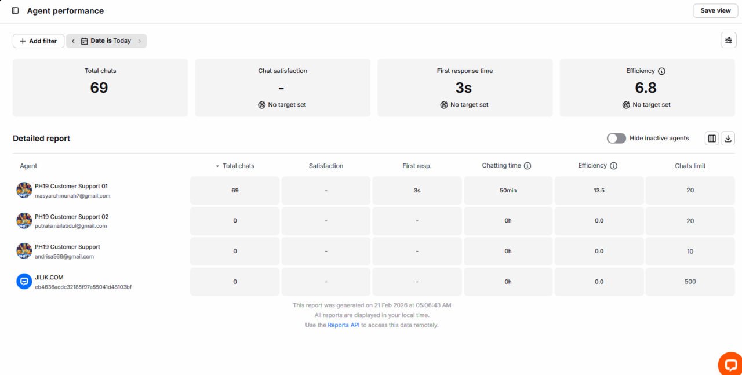Toggle the sidebar panel icon
742x375 pixels.
point(16,11)
